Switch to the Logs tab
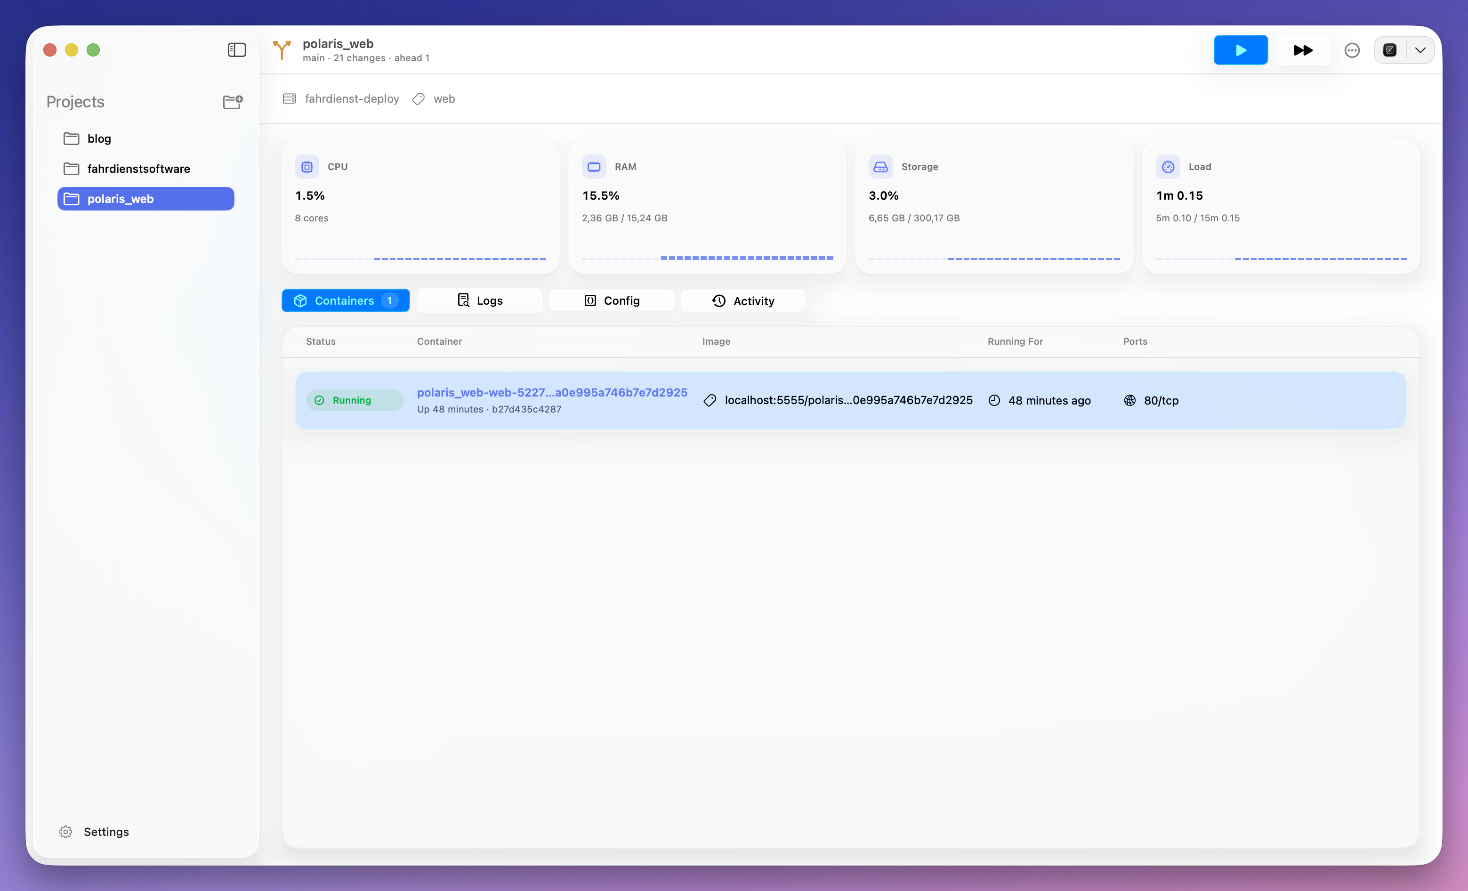This screenshot has height=891, width=1468. coord(480,300)
